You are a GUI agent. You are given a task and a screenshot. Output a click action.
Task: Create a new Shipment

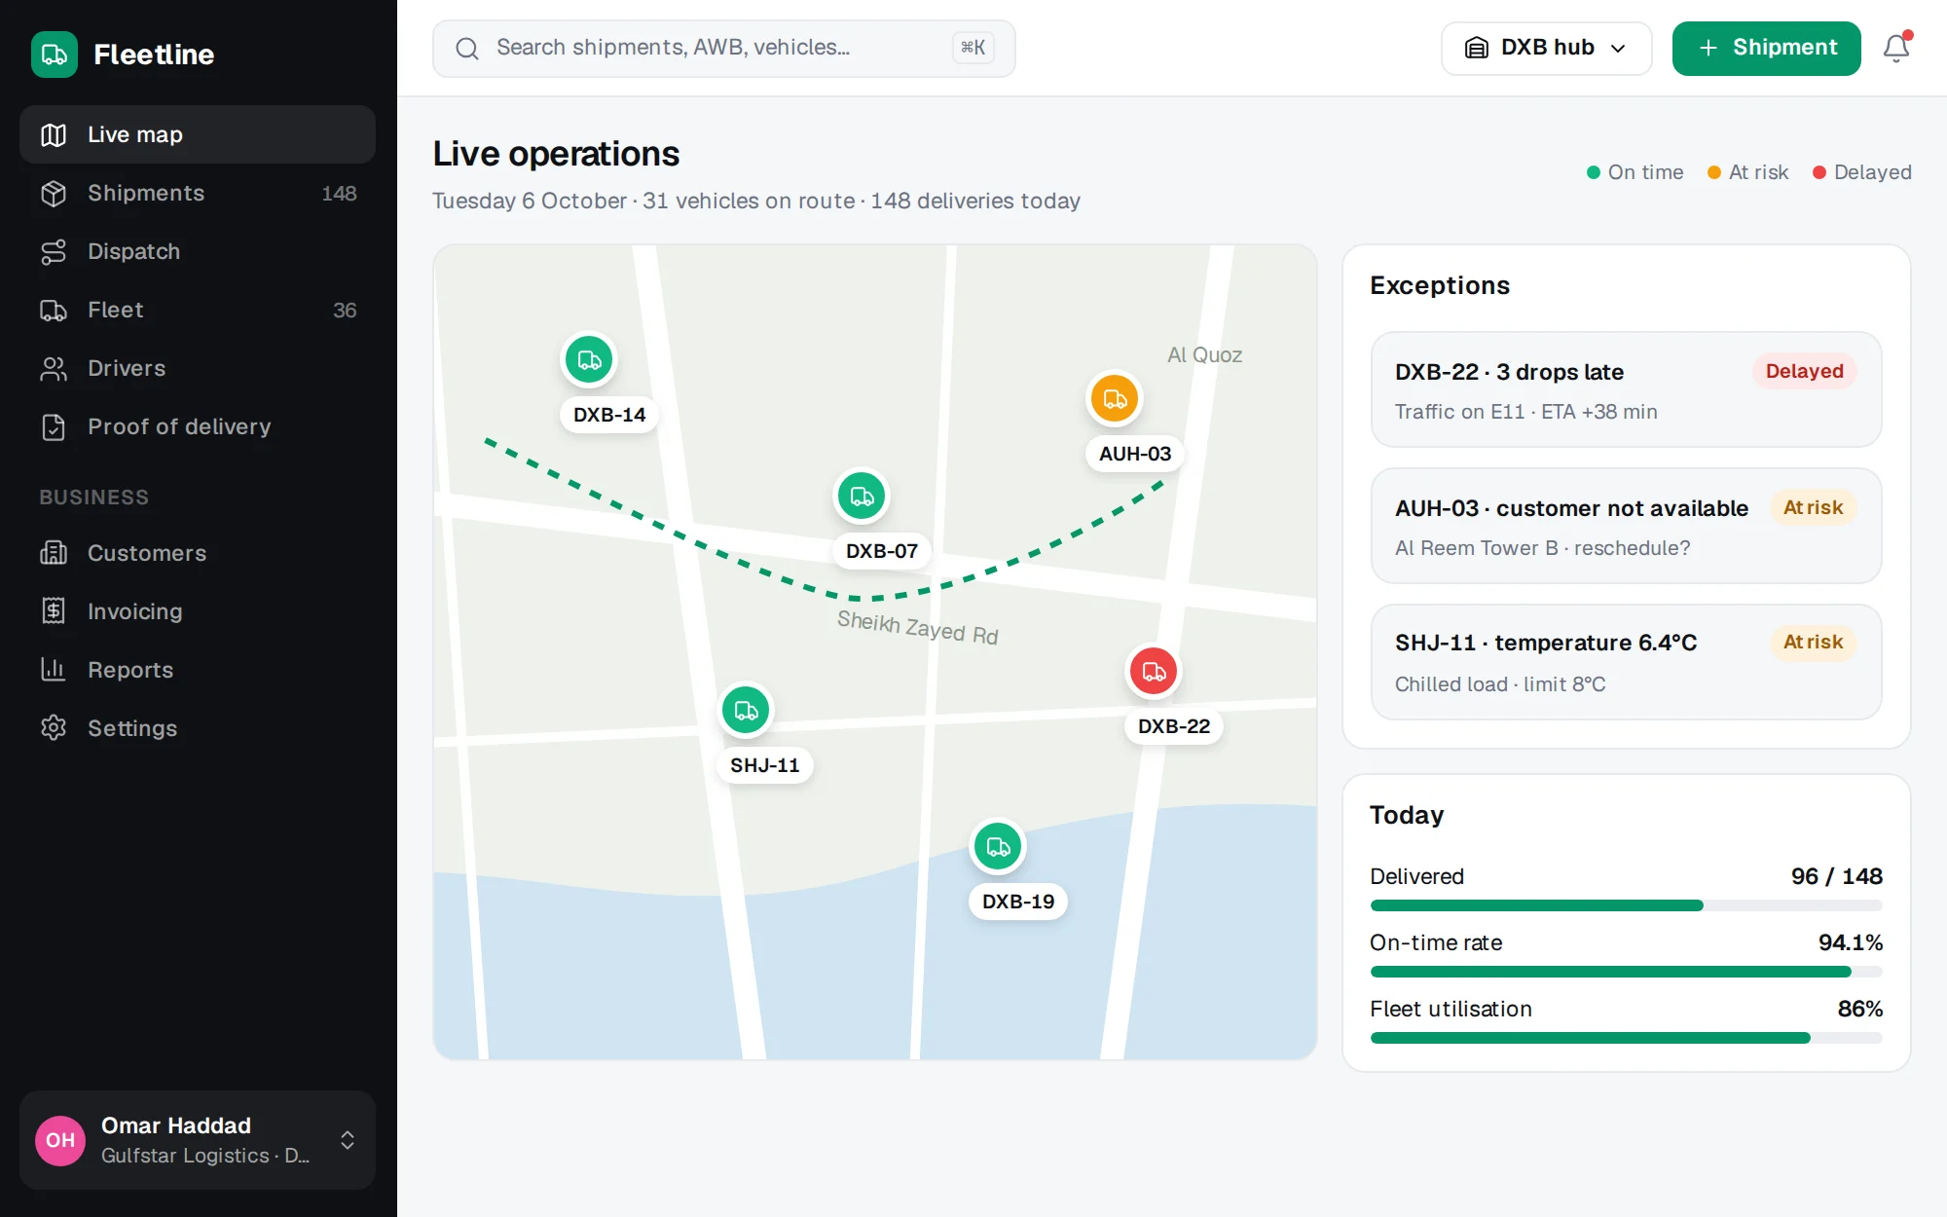pos(1766,48)
